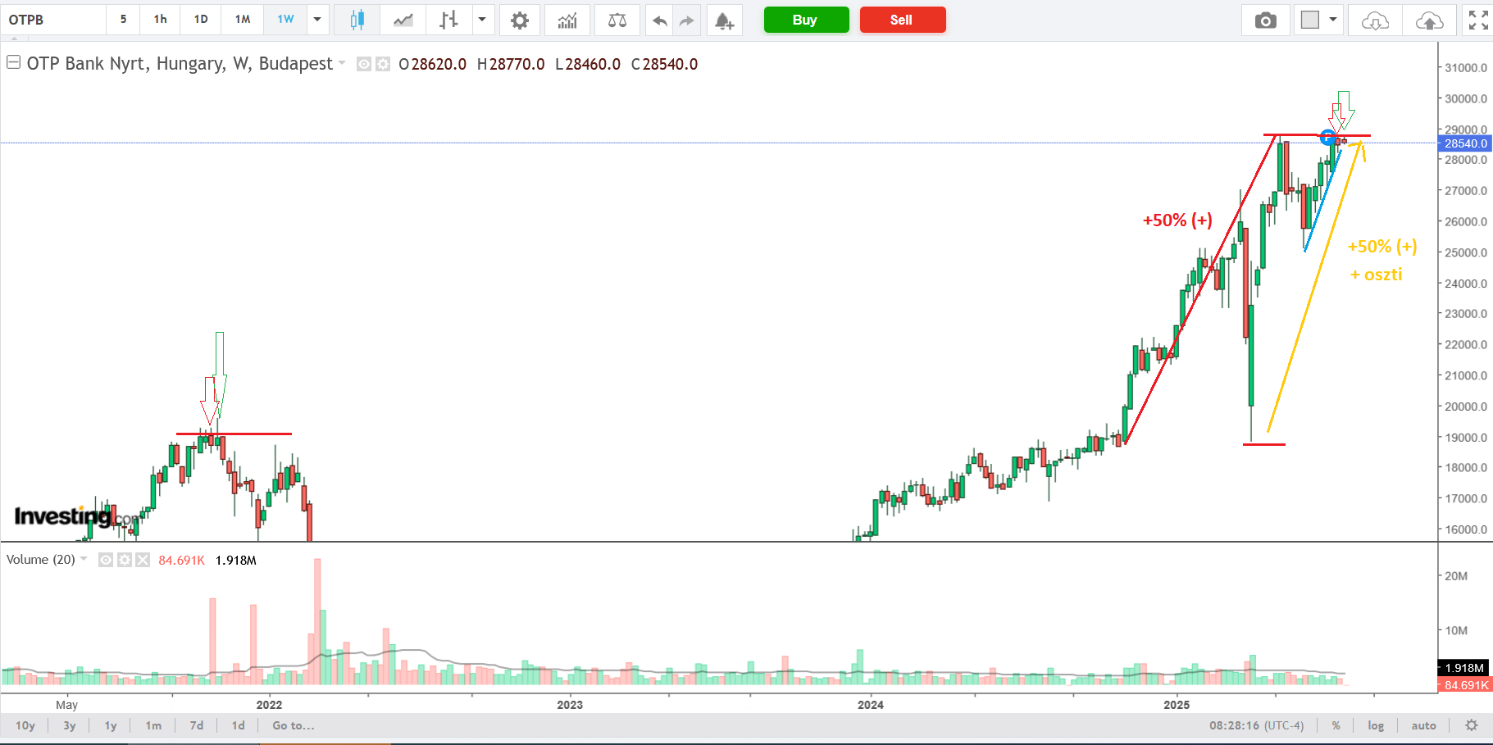
Task: Set date range to 1d
Action: click(x=239, y=725)
